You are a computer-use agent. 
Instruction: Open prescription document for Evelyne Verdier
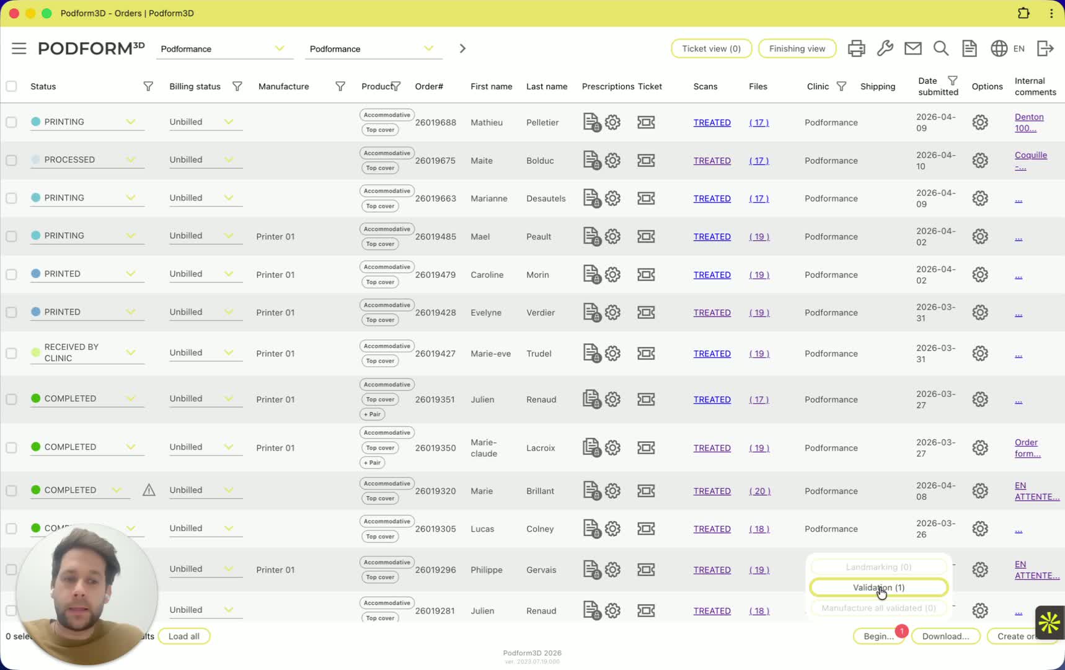(x=591, y=312)
